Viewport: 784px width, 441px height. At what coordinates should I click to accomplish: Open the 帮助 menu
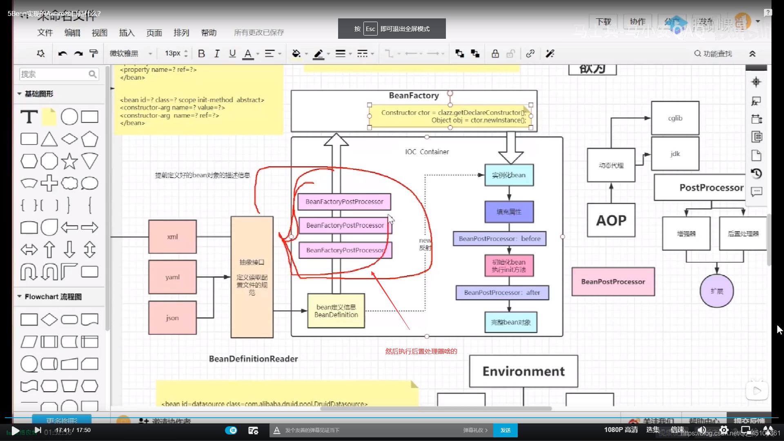[209, 32]
